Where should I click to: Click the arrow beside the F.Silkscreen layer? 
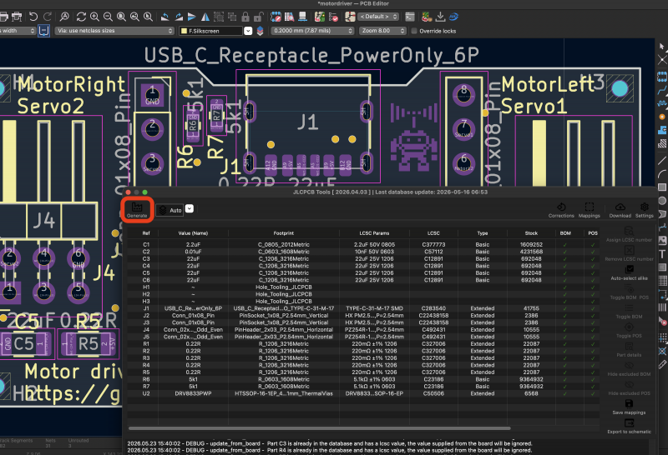click(x=248, y=31)
